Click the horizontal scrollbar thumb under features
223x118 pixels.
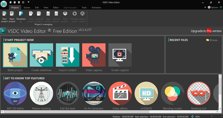tap(76, 112)
